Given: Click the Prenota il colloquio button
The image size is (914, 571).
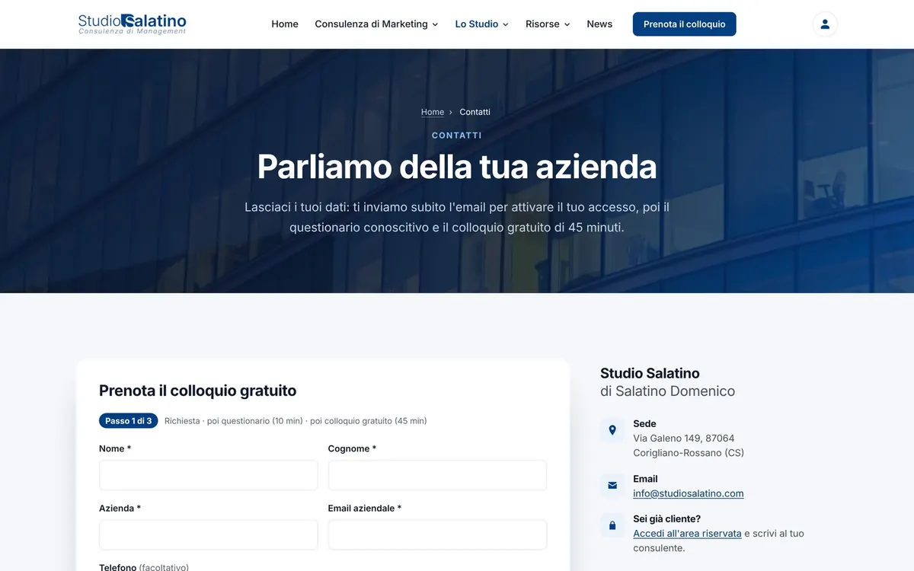Looking at the screenshot, I should tap(685, 24).
